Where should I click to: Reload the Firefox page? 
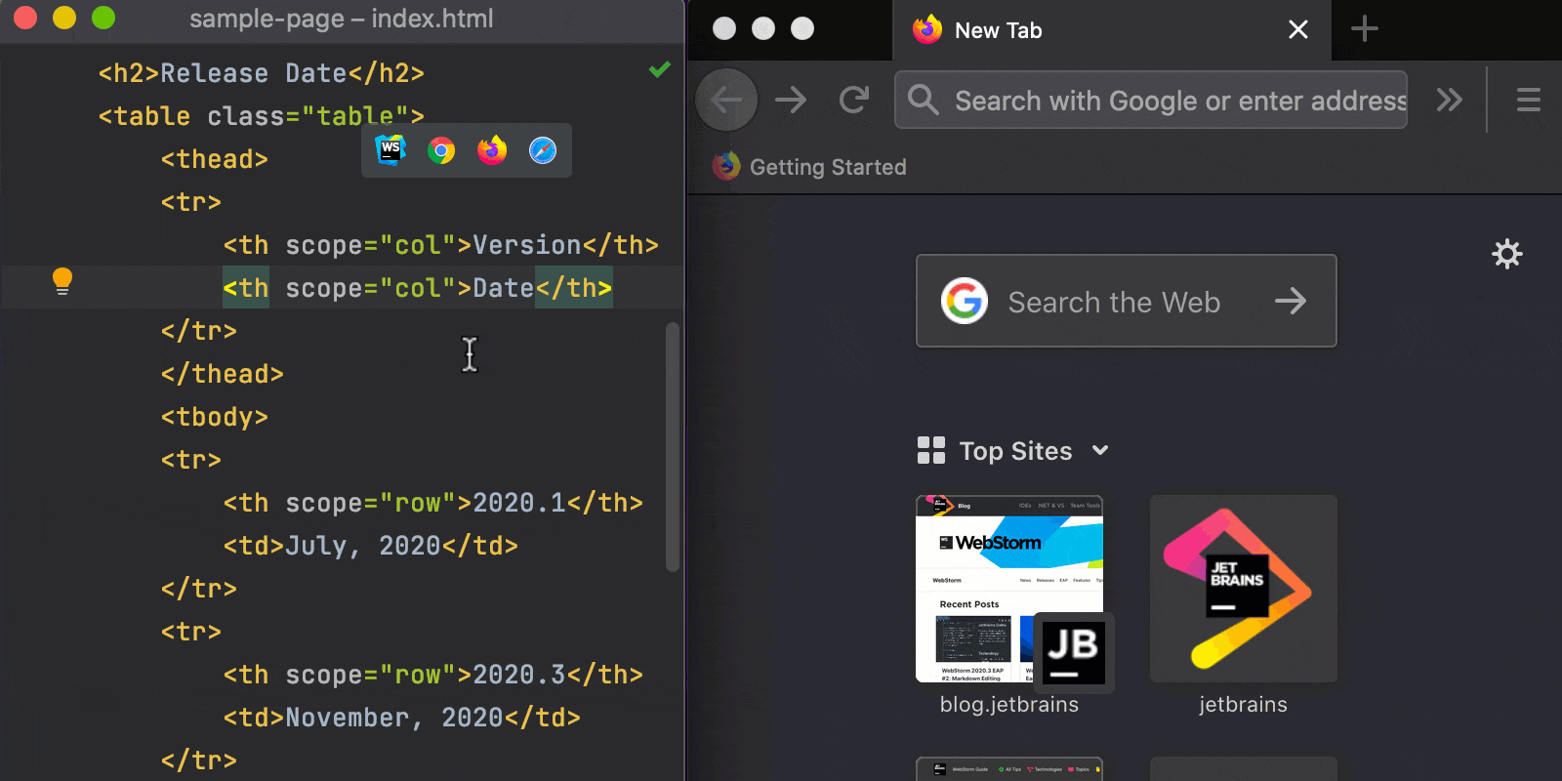(x=854, y=100)
